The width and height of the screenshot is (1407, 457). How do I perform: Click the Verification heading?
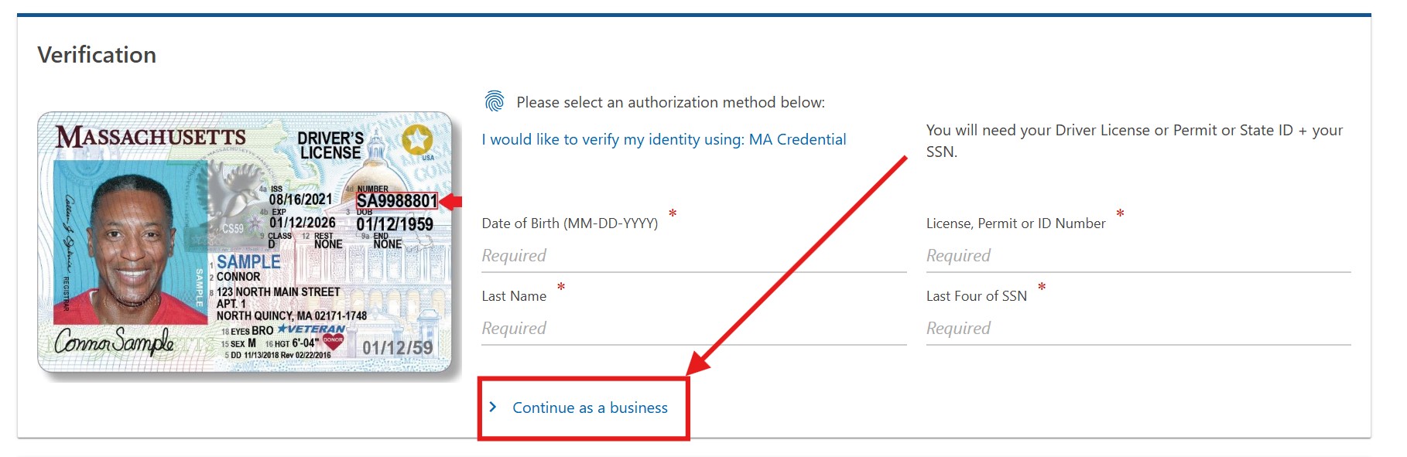(97, 55)
